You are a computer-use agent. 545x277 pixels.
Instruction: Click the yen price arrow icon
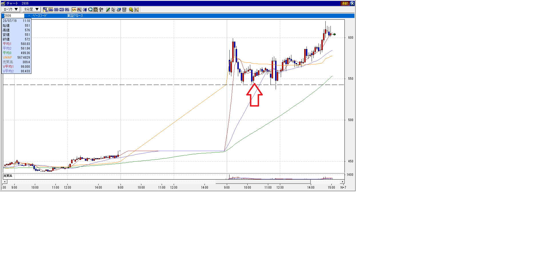[x=85, y=9]
